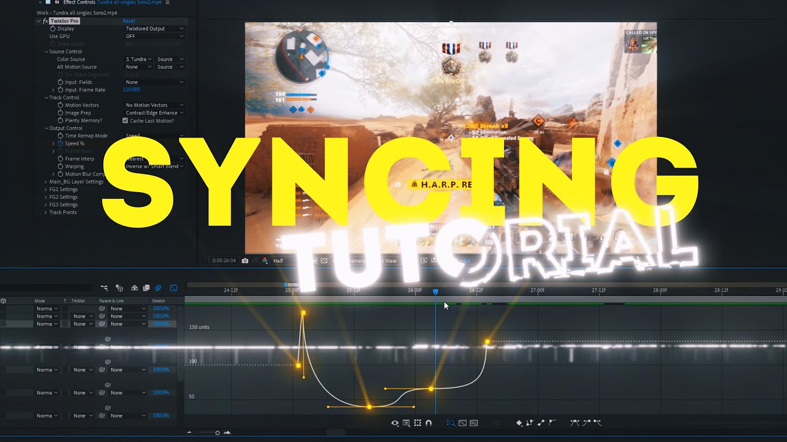Select the Effect Controls panel tab
The width and height of the screenshot is (787, 442).
point(112,2)
